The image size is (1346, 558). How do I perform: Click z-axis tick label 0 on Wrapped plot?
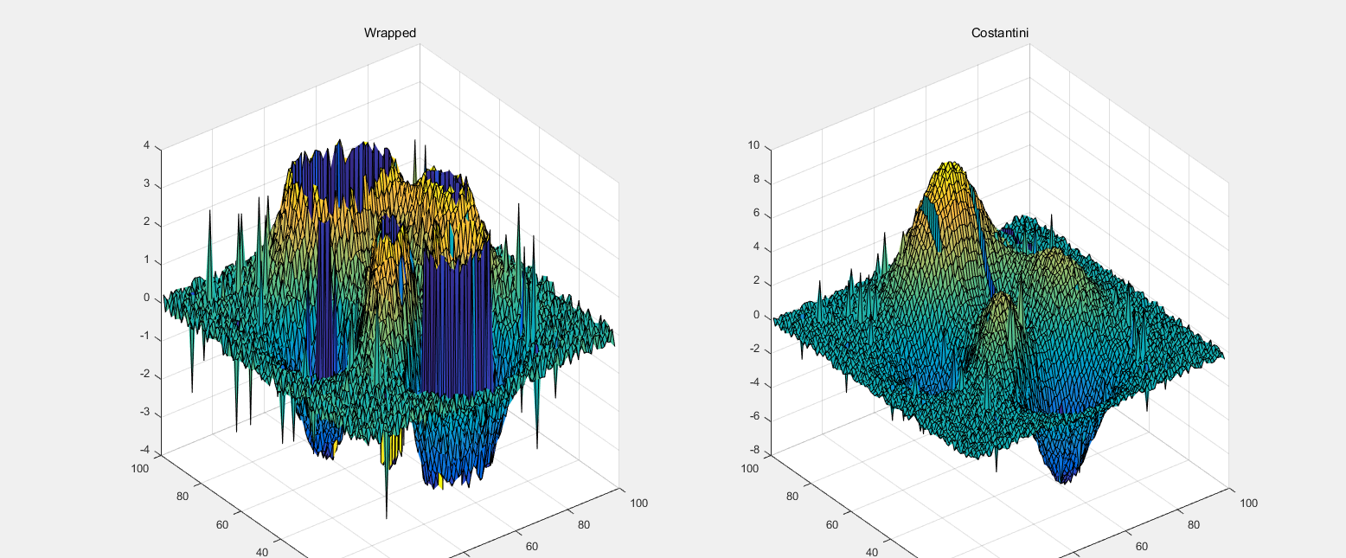pyautogui.click(x=147, y=298)
